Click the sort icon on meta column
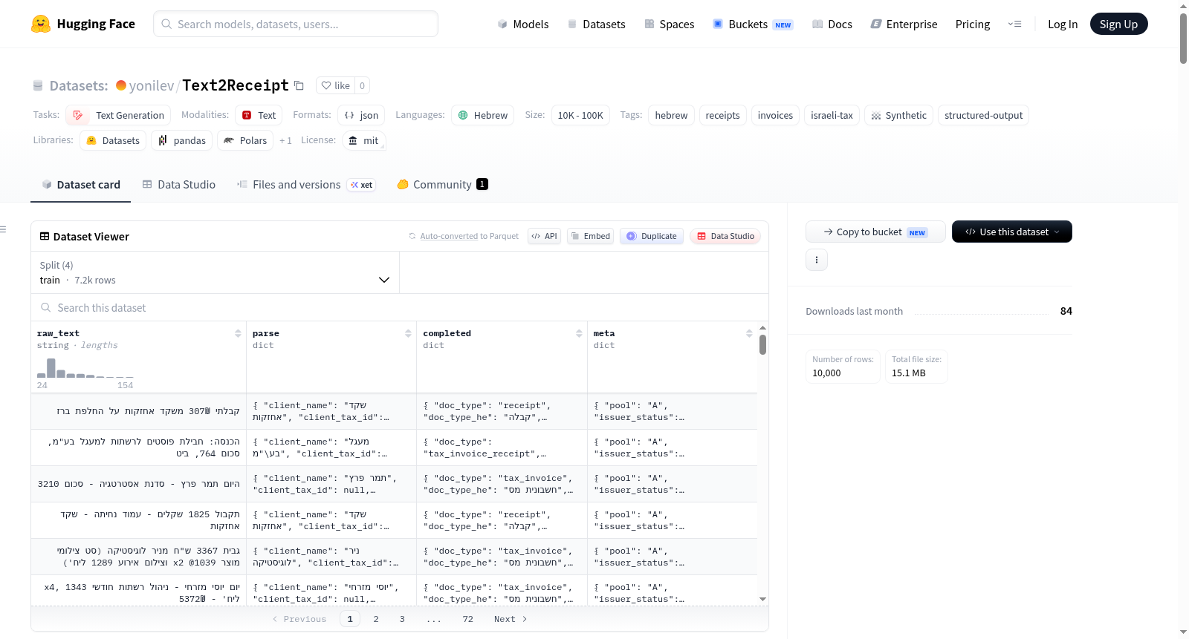Screen dimensions: 1189x639 (x=749, y=333)
